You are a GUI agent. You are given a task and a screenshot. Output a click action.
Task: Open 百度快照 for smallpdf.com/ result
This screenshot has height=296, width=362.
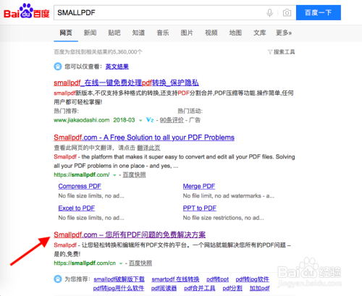click(x=134, y=174)
